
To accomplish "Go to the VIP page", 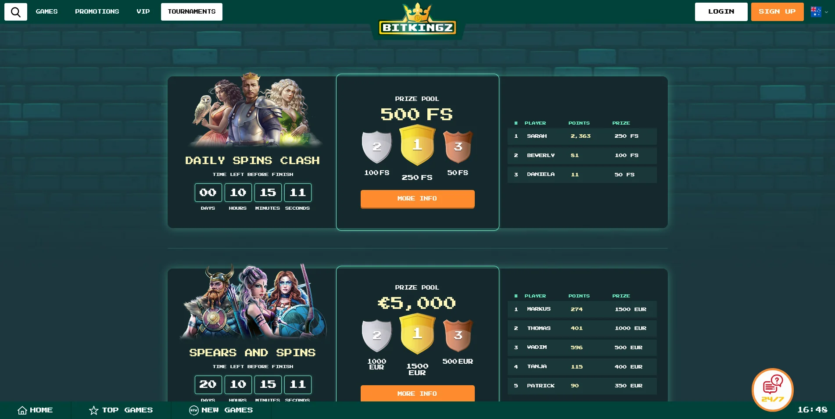I will click(143, 12).
